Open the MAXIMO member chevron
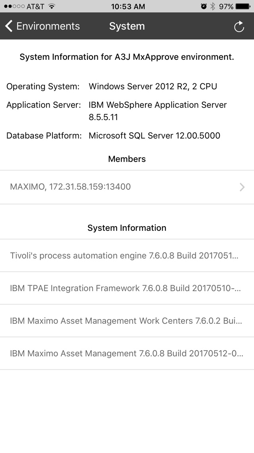 242,187
